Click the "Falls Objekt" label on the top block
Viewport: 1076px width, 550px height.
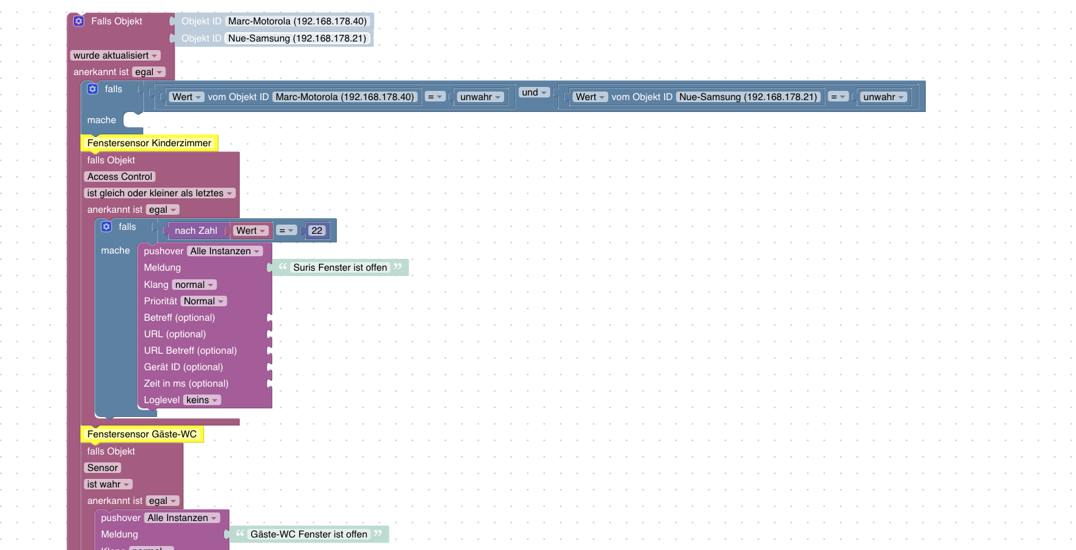pos(117,21)
